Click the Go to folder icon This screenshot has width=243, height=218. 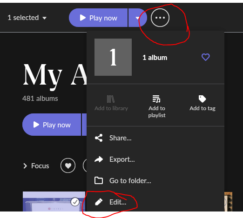click(x=99, y=180)
